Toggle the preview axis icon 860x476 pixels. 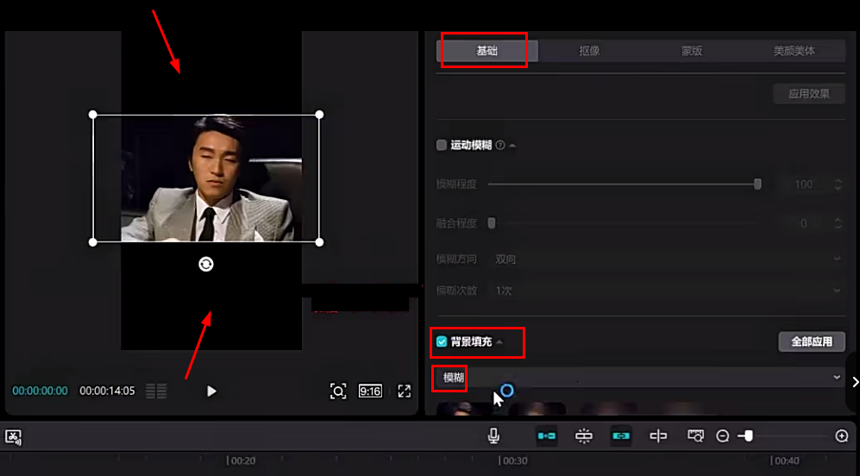(658, 436)
